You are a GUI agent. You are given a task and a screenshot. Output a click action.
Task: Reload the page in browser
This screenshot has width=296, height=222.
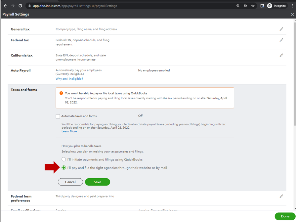point(21,6)
